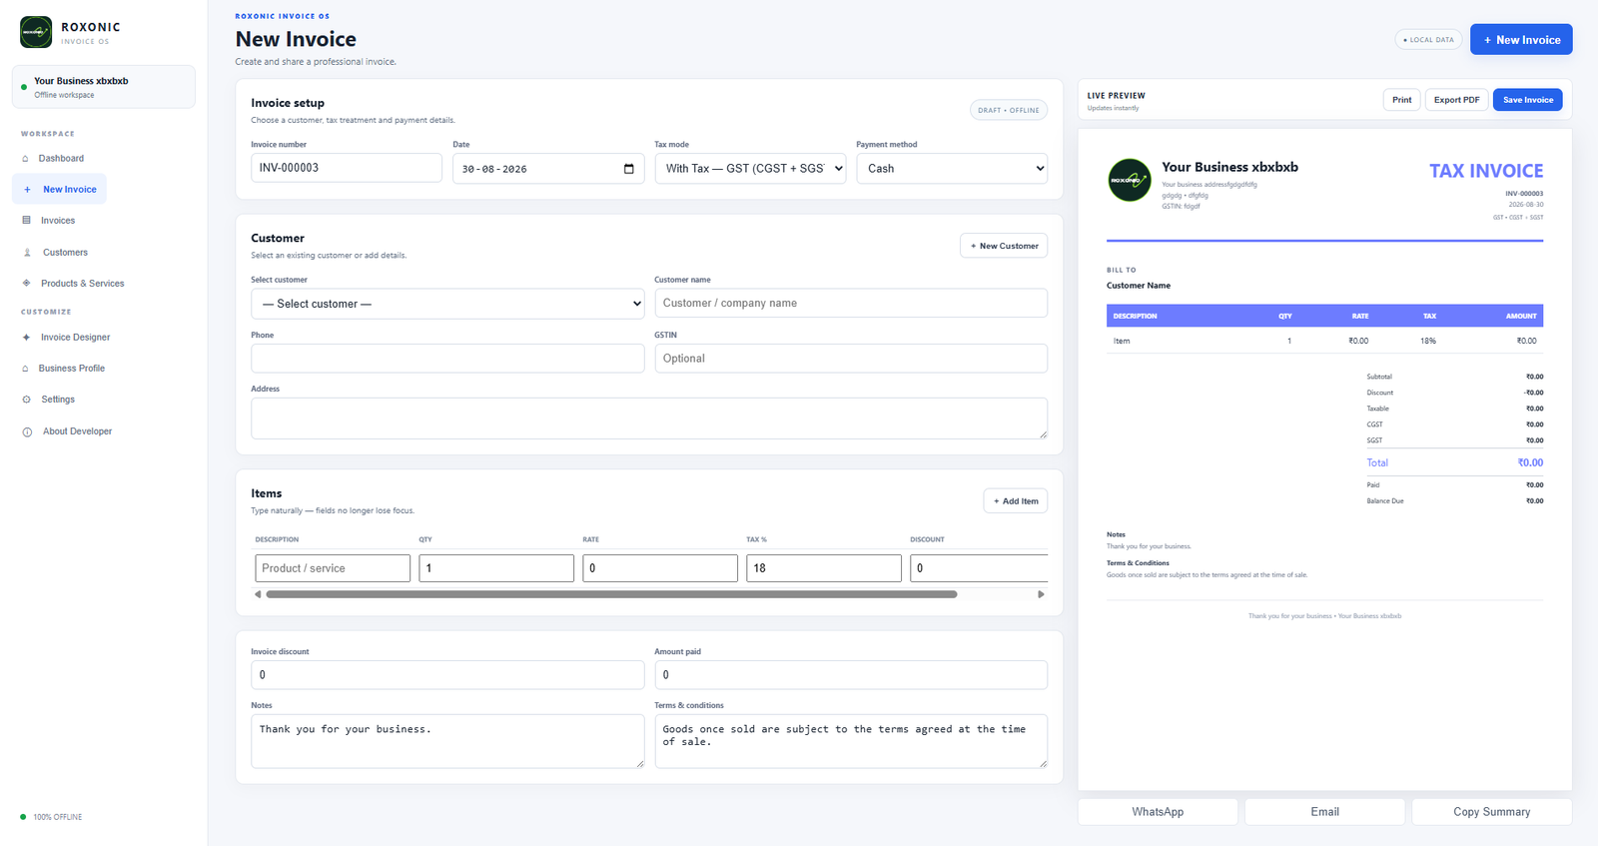Image resolution: width=1598 pixels, height=846 pixels.
Task: Click the Save Invoice button
Action: click(1527, 100)
